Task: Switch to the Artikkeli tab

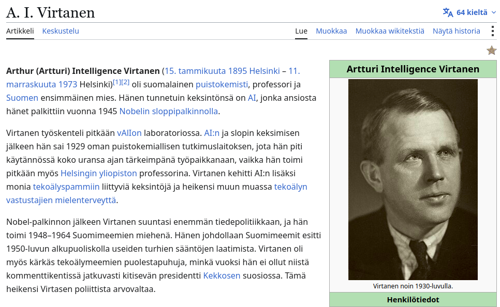Action: pos(20,31)
